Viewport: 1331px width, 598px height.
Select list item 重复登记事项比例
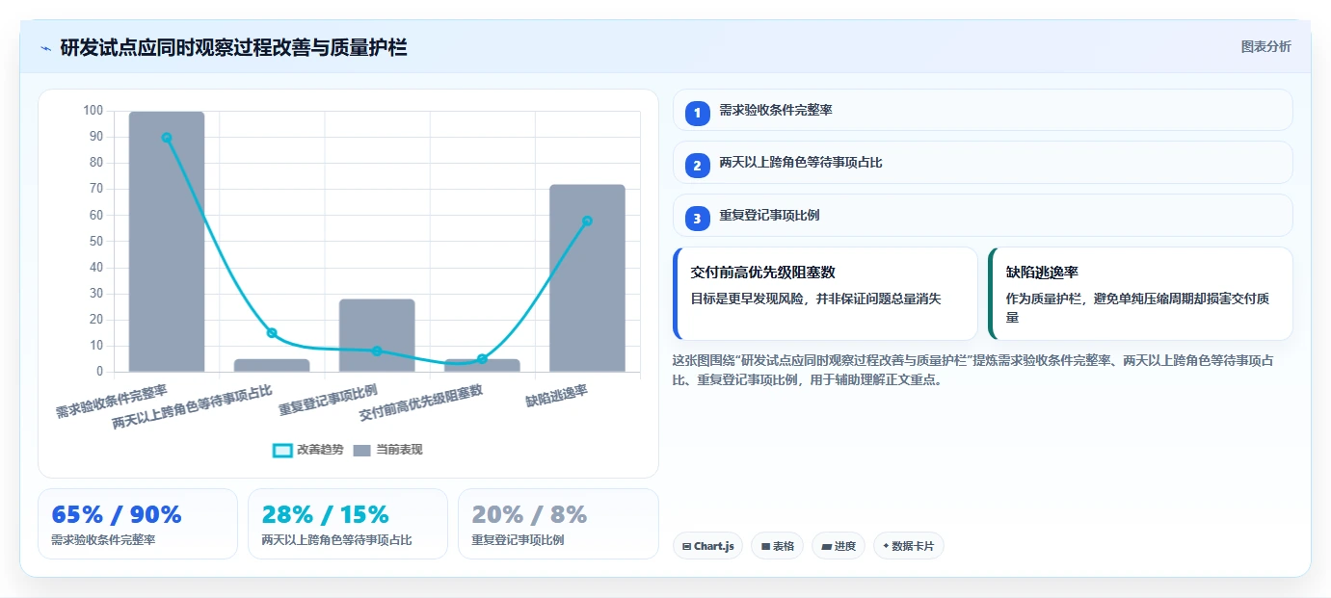click(982, 215)
